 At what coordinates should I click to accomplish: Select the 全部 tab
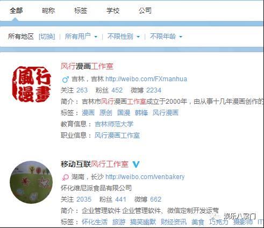tap(16, 11)
